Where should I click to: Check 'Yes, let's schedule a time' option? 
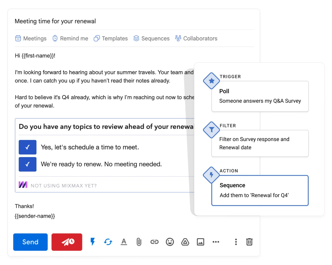click(x=27, y=147)
